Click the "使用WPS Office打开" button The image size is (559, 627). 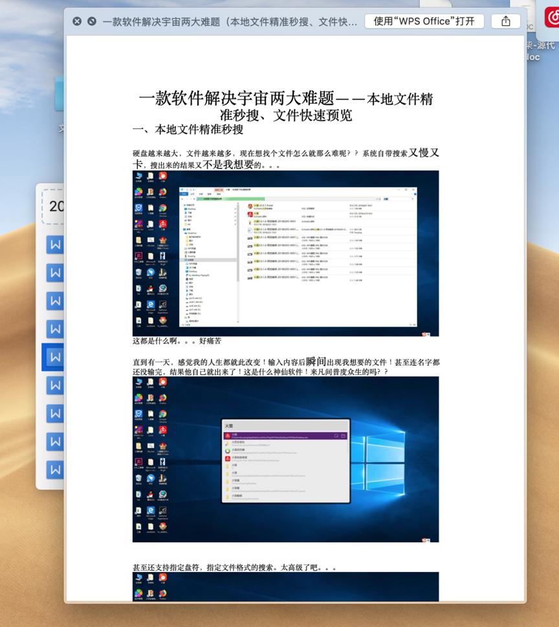click(x=424, y=21)
